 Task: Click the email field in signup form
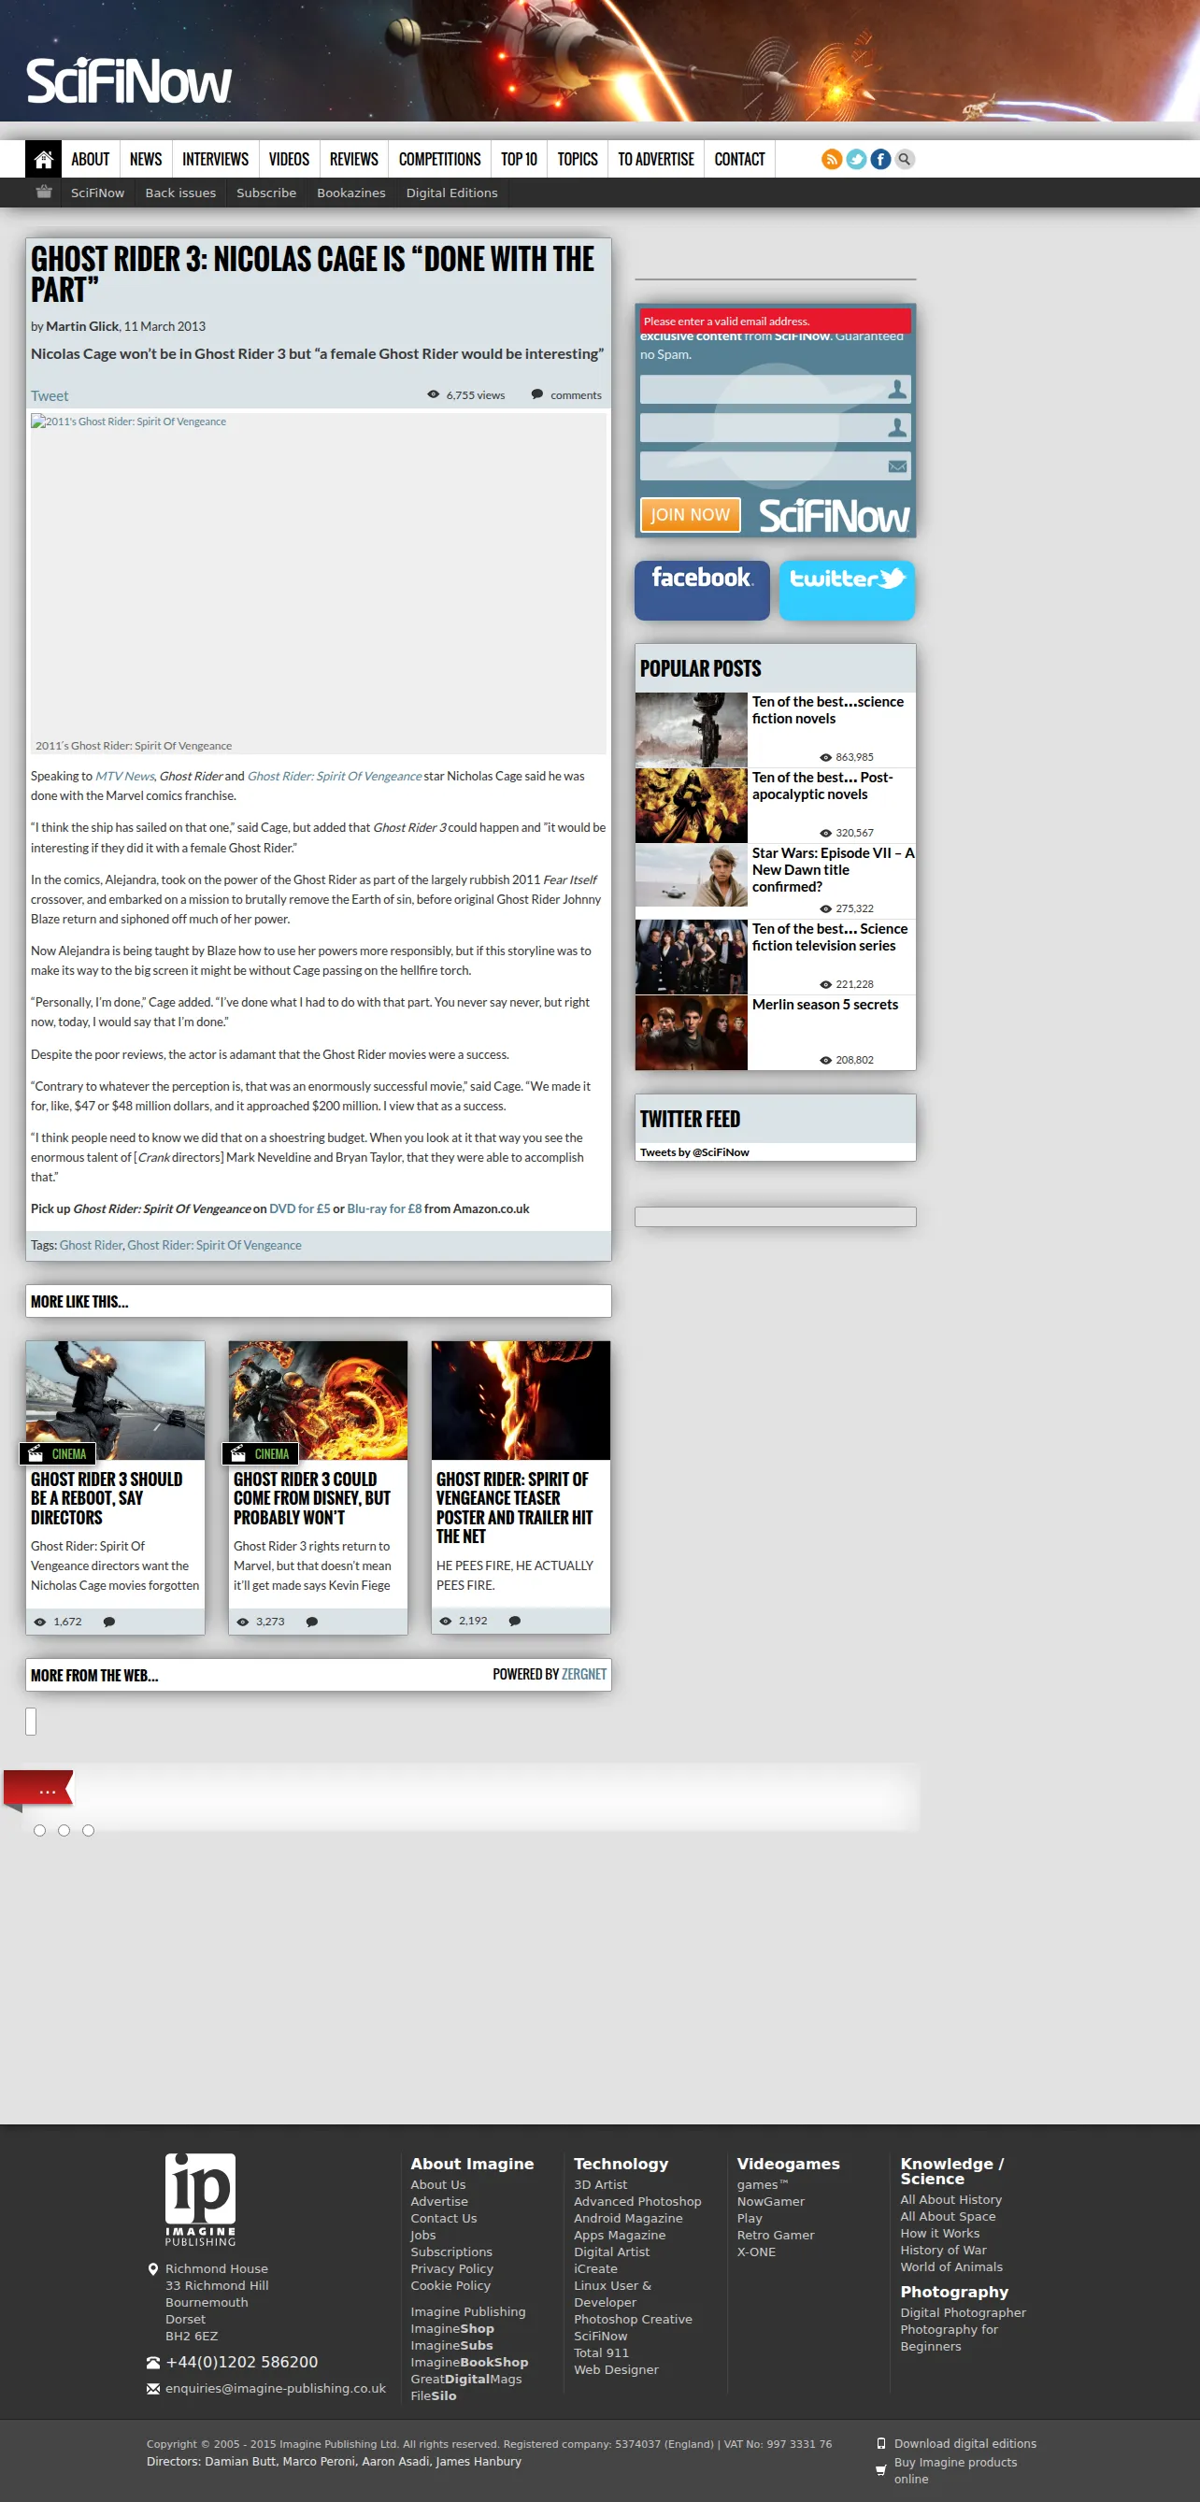(775, 466)
